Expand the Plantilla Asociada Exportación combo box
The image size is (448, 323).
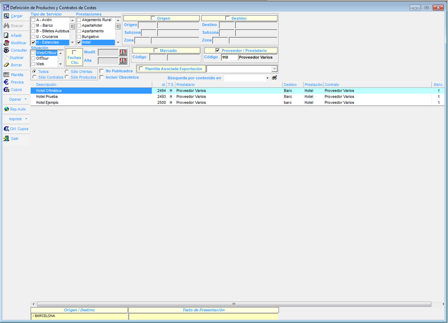(274, 69)
